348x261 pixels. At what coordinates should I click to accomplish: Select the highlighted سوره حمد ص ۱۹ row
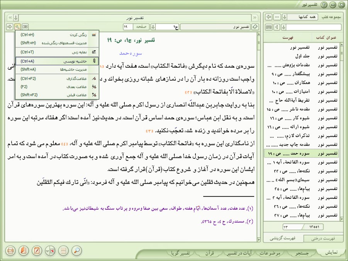[302, 153]
